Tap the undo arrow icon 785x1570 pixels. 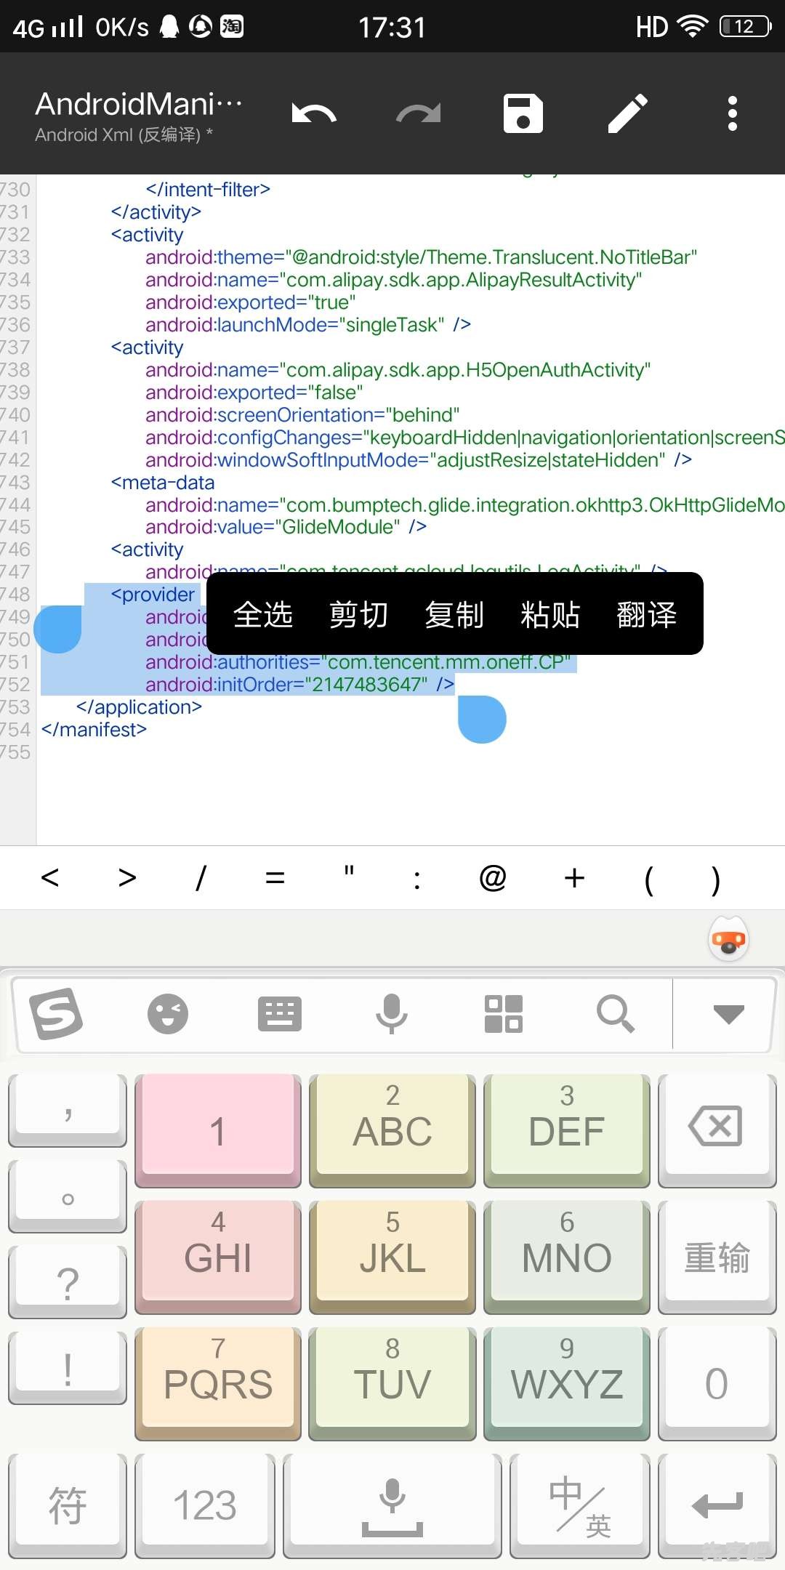click(x=314, y=114)
